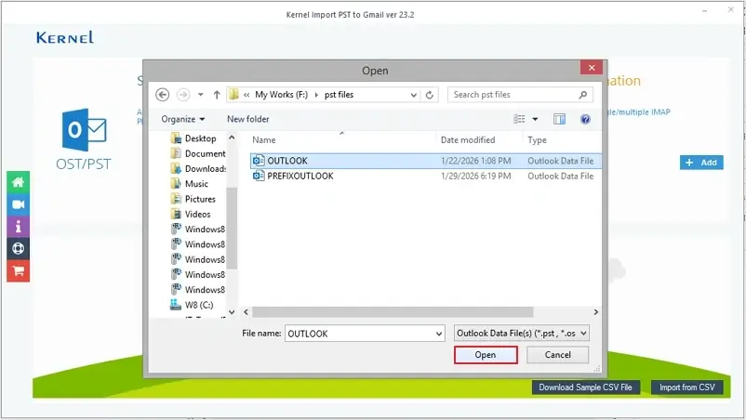Screen dimensions: 746x420
Task: Click the Forward navigation arrow
Action: pos(183,95)
